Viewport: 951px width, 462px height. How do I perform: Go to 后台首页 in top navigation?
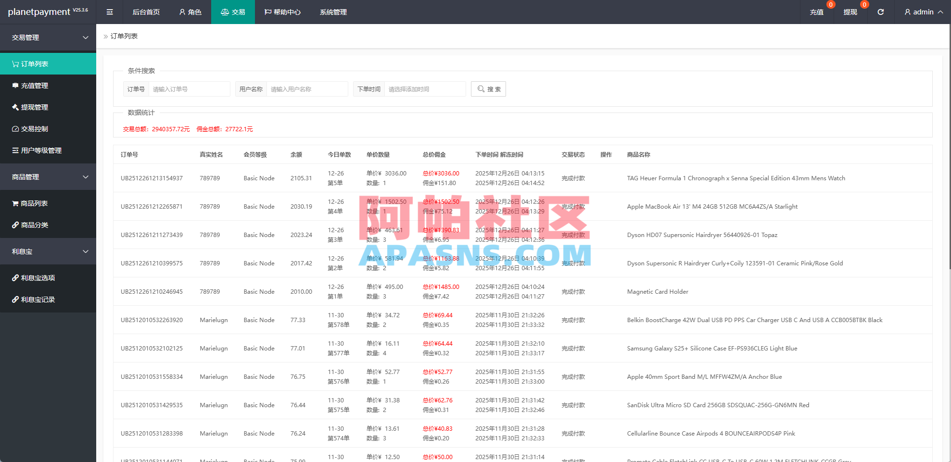pos(146,12)
